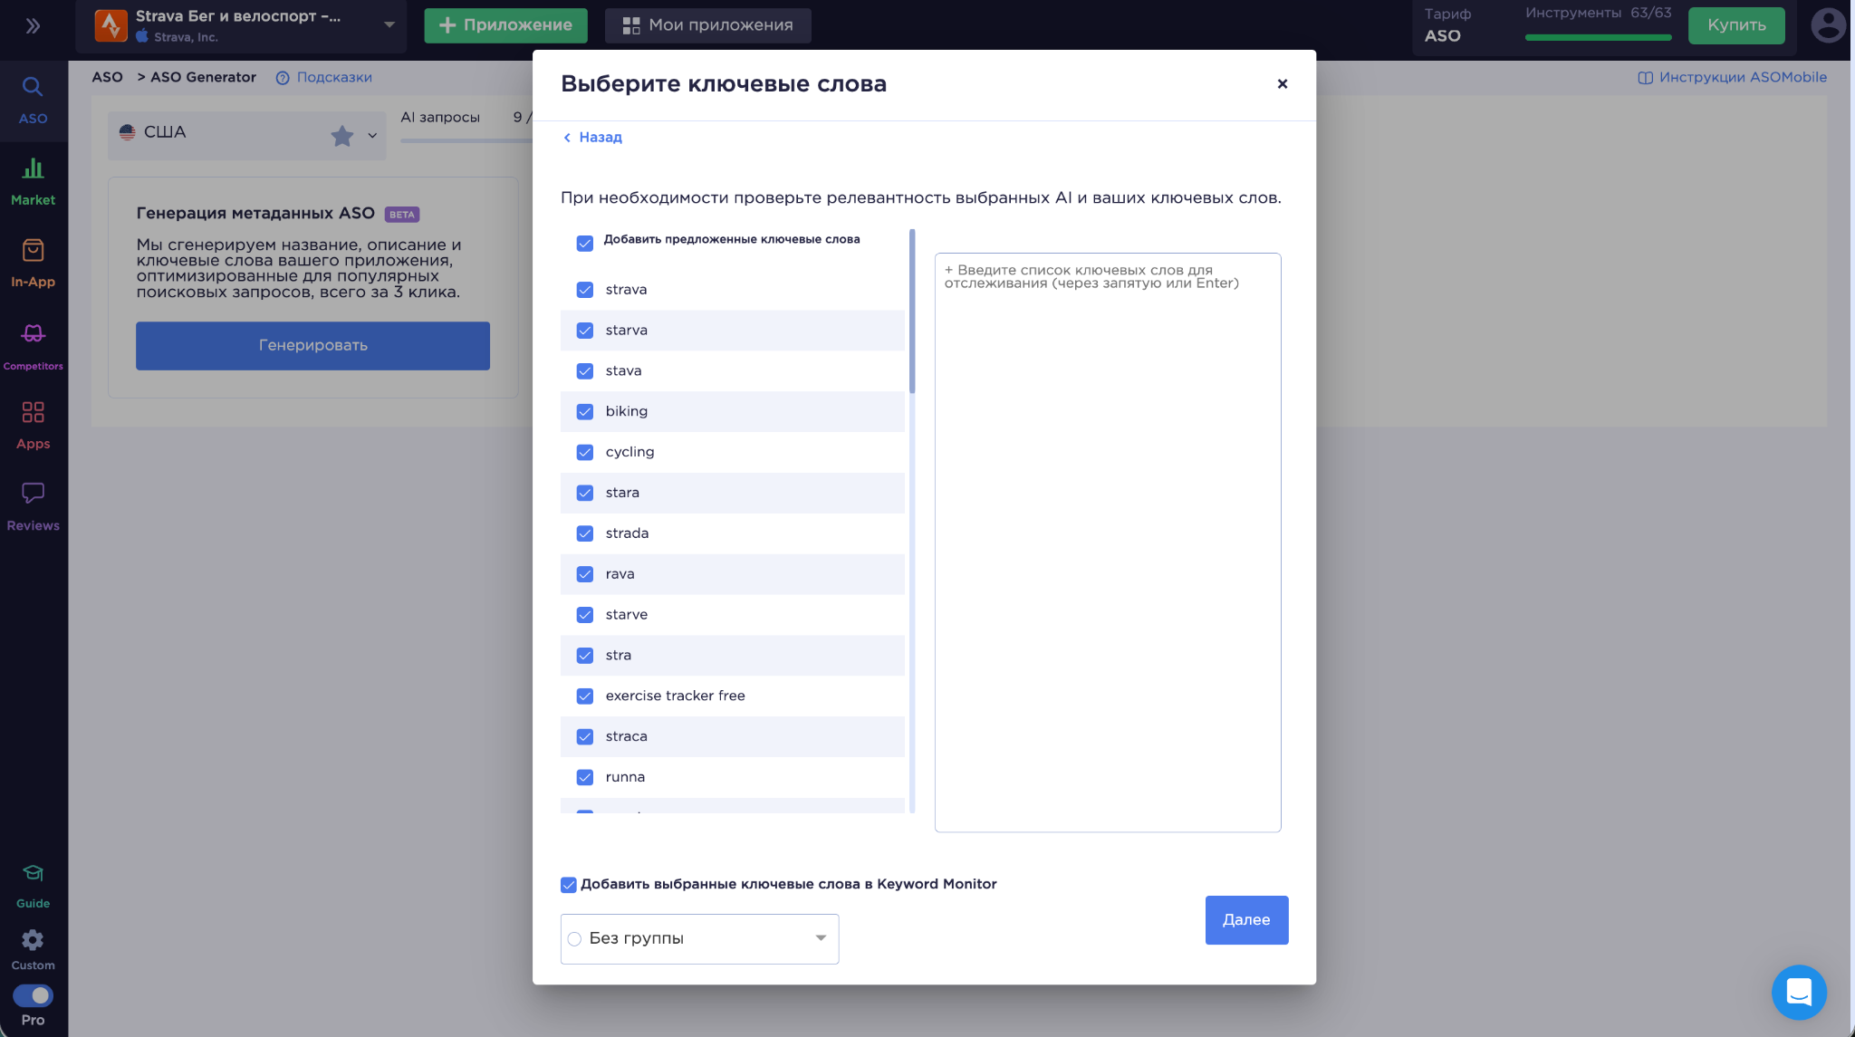Uncheck the cycling keyword checkbox

pos(585,452)
